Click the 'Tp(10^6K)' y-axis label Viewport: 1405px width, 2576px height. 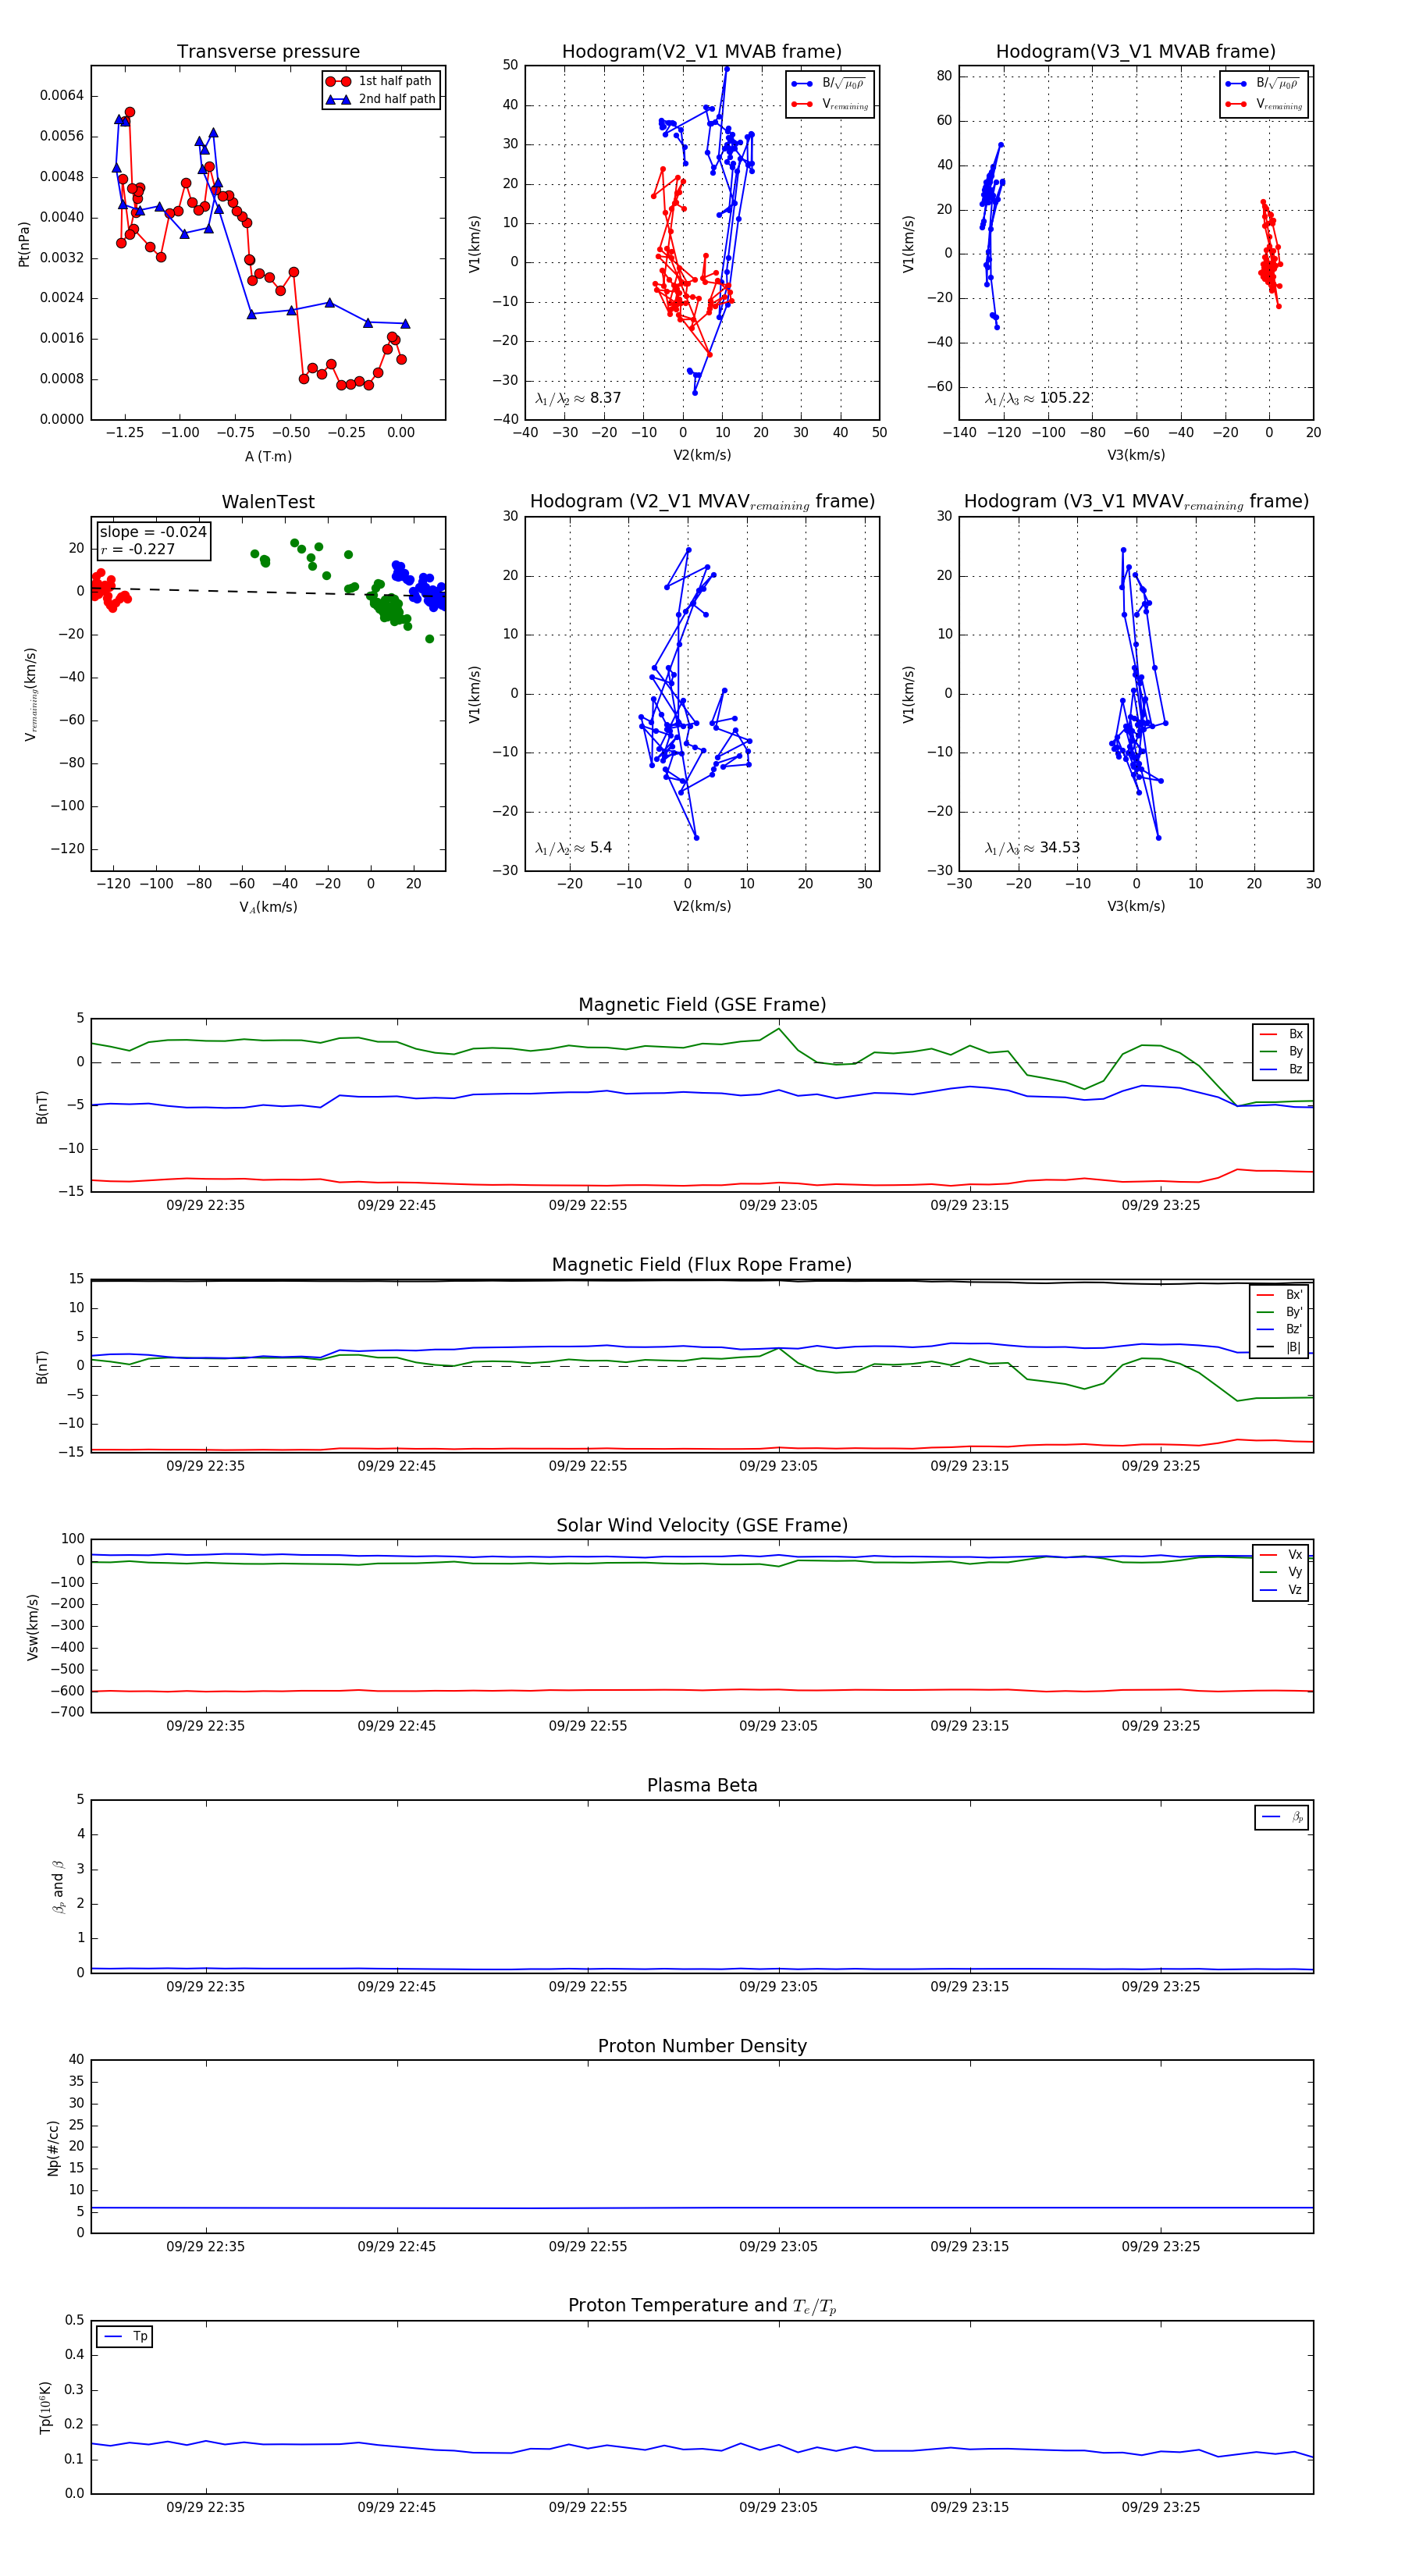pos(45,2407)
